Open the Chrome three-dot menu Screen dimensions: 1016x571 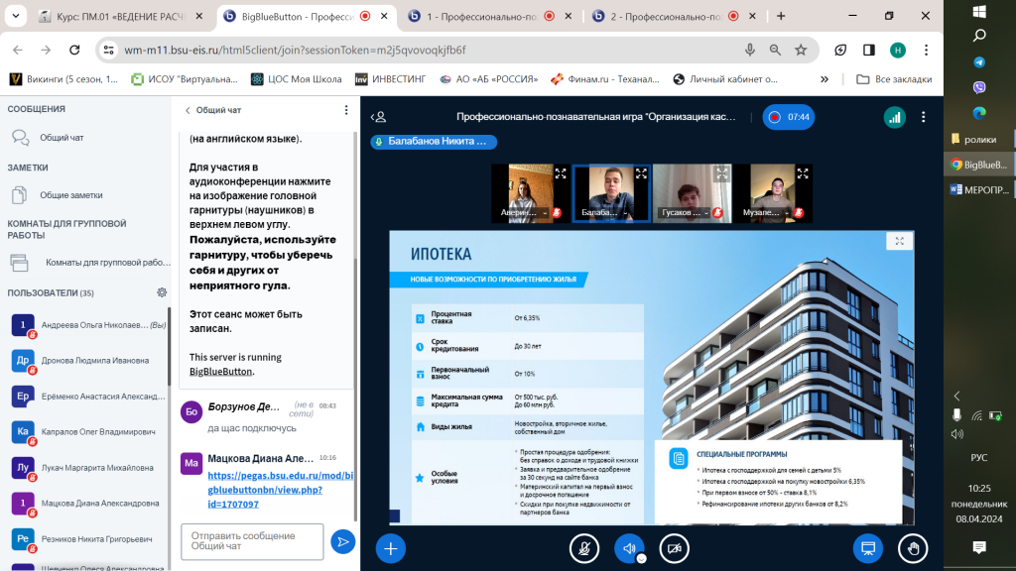[x=926, y=50]
